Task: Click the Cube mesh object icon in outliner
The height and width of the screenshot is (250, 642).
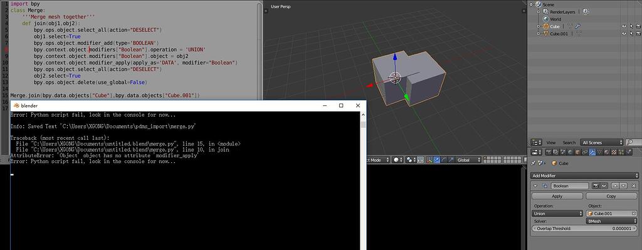Action: (546, 26)
